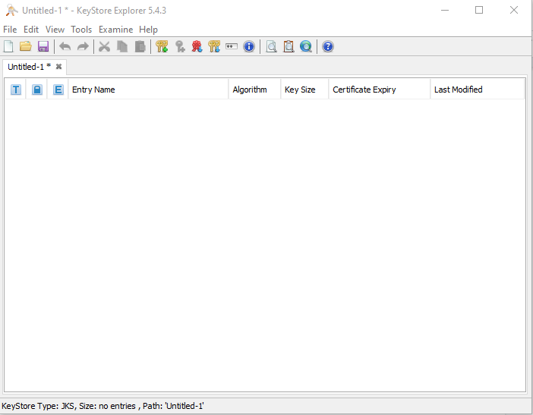Click the lock status column header
The height and width of the screenshot is (415, 533).
tap(37, 90)
